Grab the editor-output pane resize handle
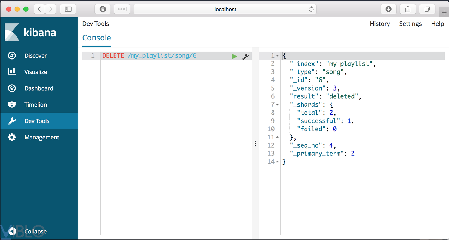 255,144
